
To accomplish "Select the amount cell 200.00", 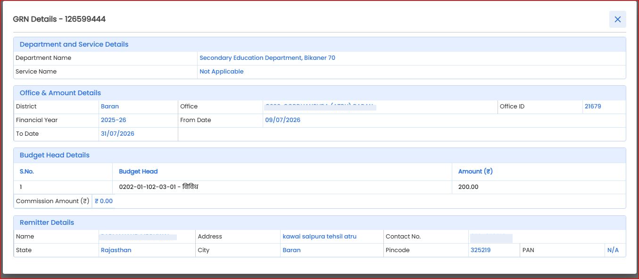I will (468, 187).
